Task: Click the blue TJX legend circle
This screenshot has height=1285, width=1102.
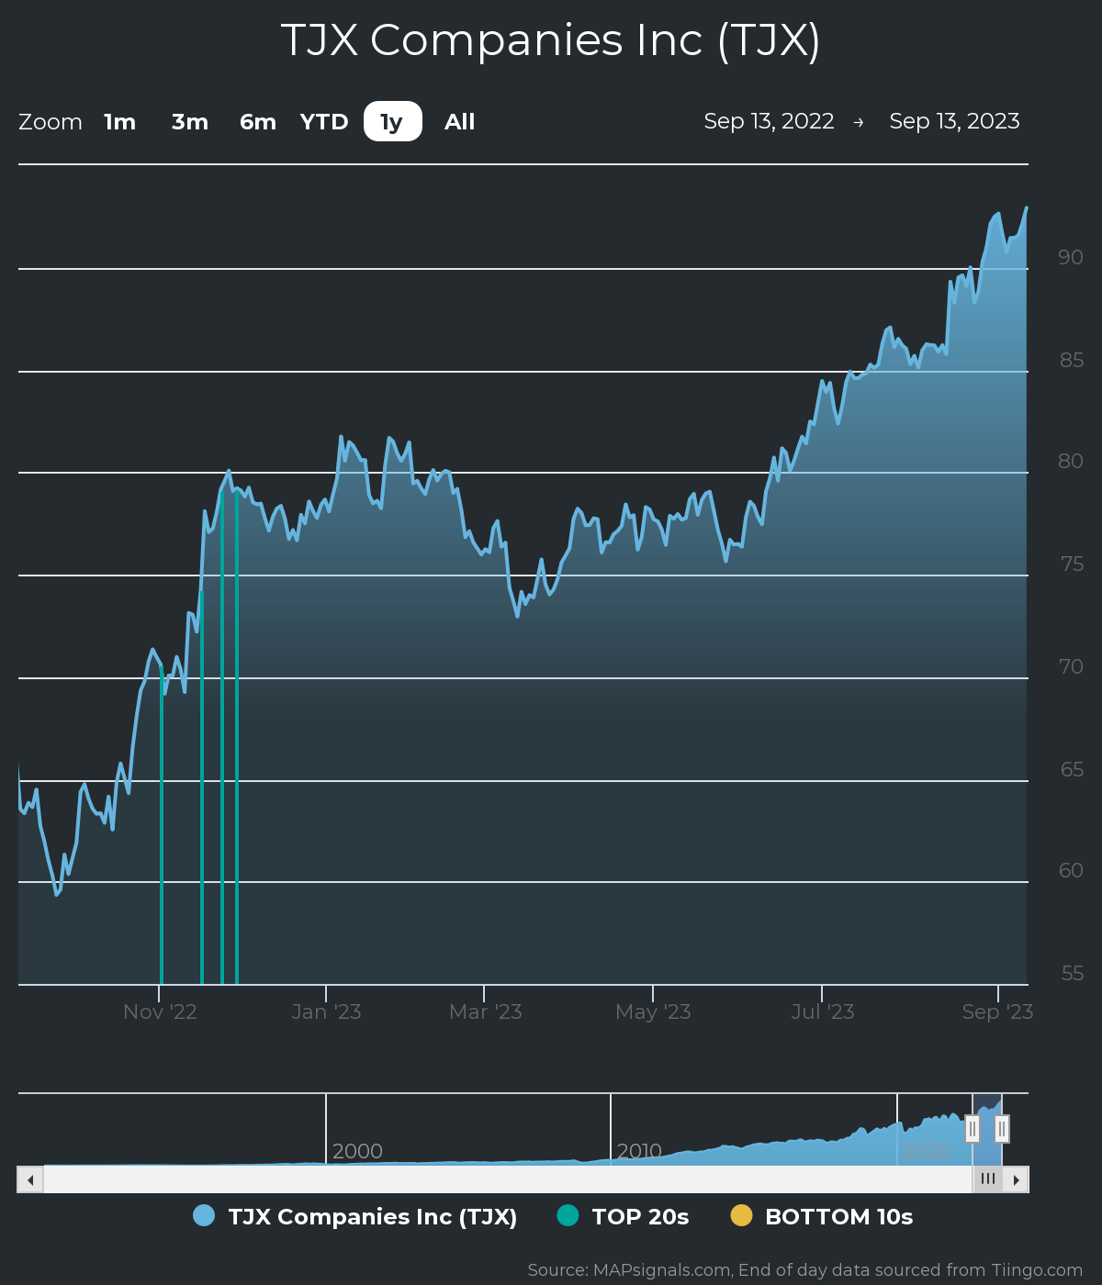Action: tap(204, 1216)
